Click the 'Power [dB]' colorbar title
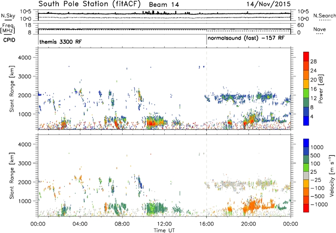Viewport: 336px width, 233px height. click(321, 89)
